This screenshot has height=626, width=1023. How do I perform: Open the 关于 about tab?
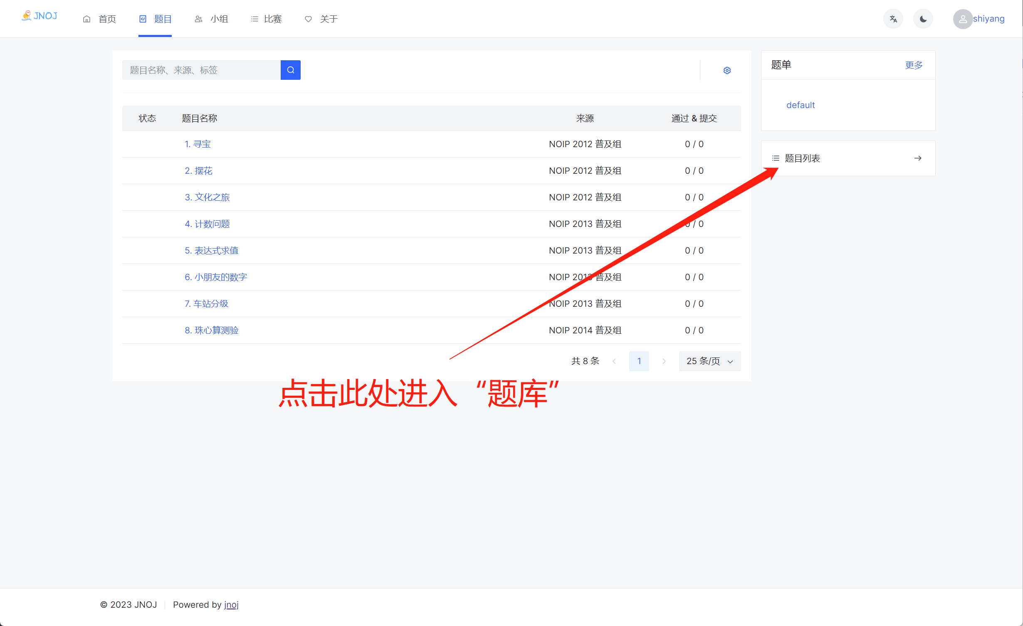(x=321, y=19)
